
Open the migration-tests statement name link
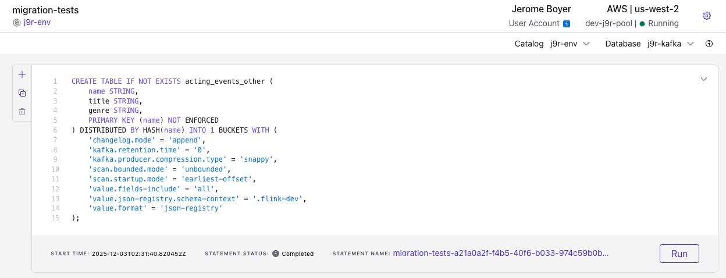(501, 253)
